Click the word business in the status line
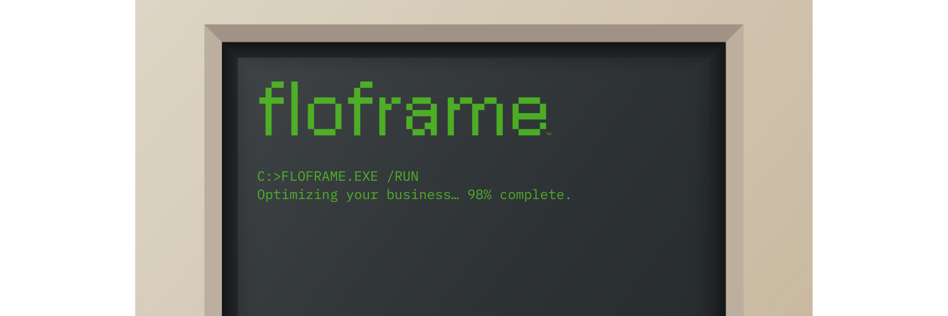948x316 pixels. click(x=418, y=195)
